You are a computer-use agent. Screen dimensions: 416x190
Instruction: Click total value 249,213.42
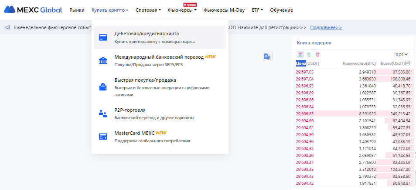pyautogui.click(x=399, y=113)
